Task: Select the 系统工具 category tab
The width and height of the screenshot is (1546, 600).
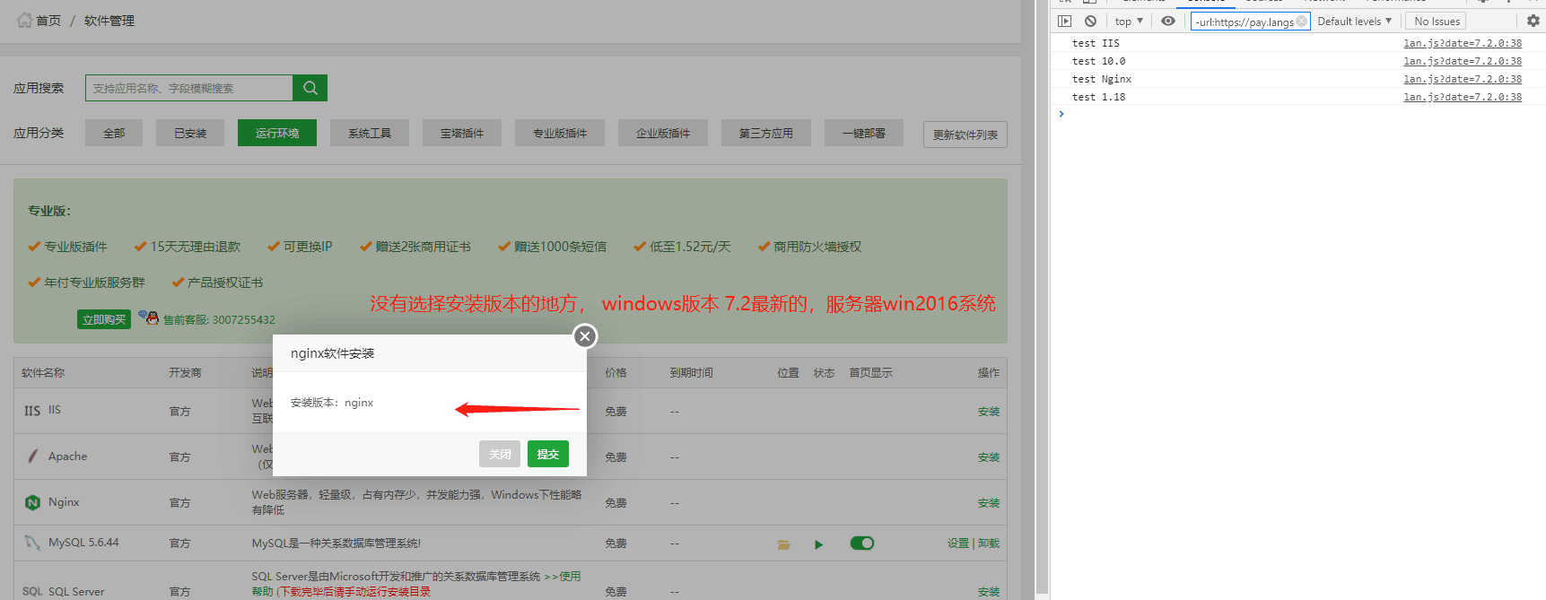Action: pyautogui.click(x=370, y=133)
